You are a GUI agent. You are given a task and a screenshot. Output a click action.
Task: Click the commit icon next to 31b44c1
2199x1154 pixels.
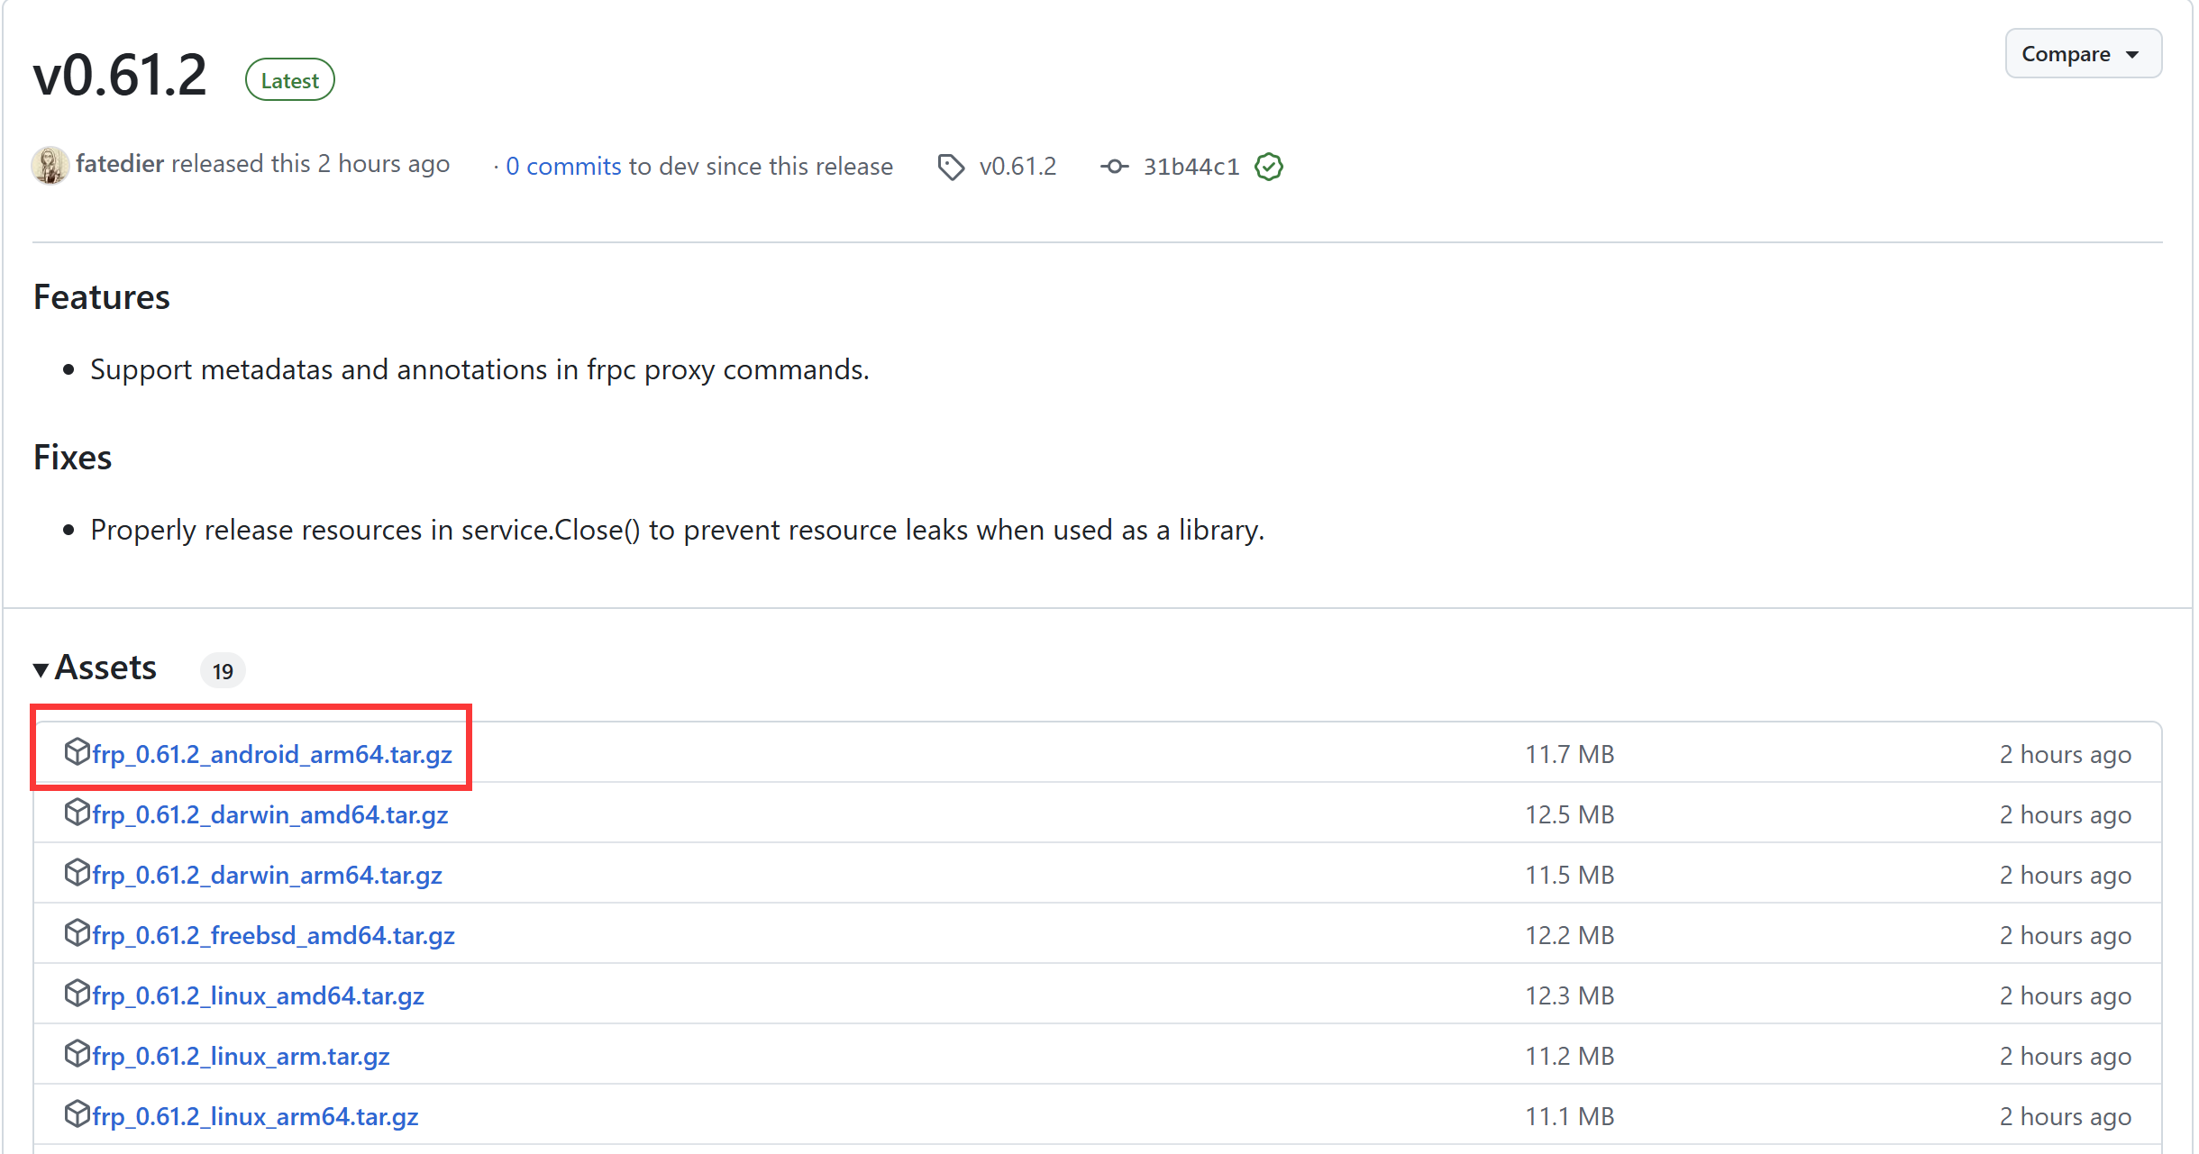pos(1114,167)
